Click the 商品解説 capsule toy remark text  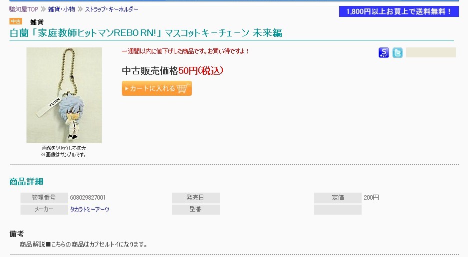(83, 244)
